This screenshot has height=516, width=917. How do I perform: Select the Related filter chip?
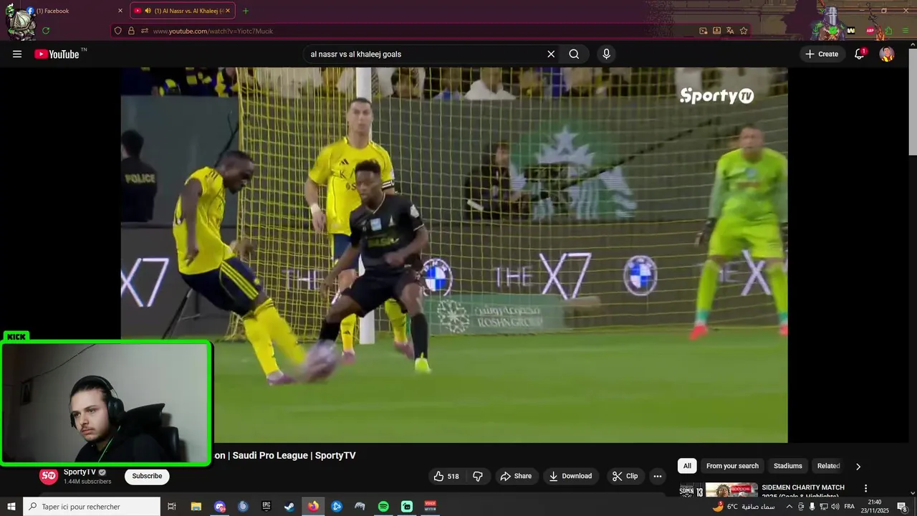point(829,466)
